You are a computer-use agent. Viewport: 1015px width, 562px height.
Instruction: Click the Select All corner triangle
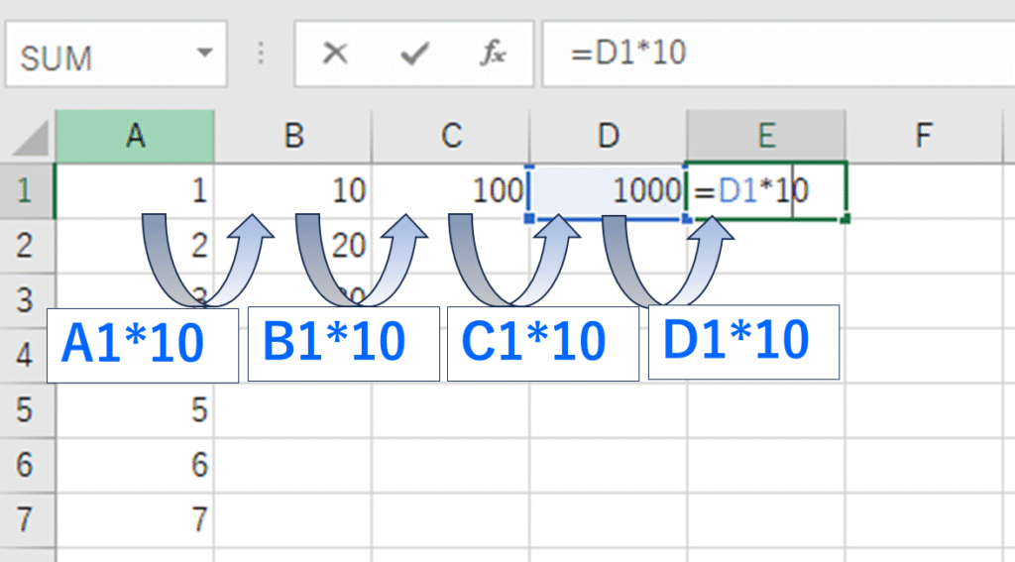30,136
